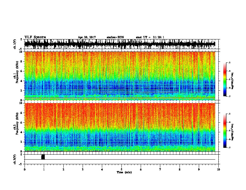Click the "start UT = 21:20:1" header text
246x190 pixels.
[x=150, y=37]
